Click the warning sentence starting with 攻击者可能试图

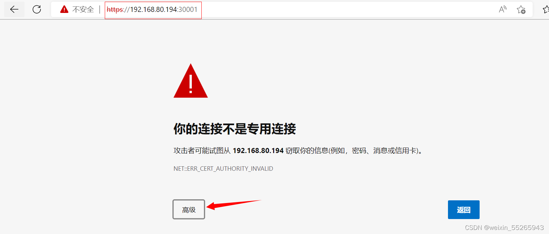tap(299, 151)
